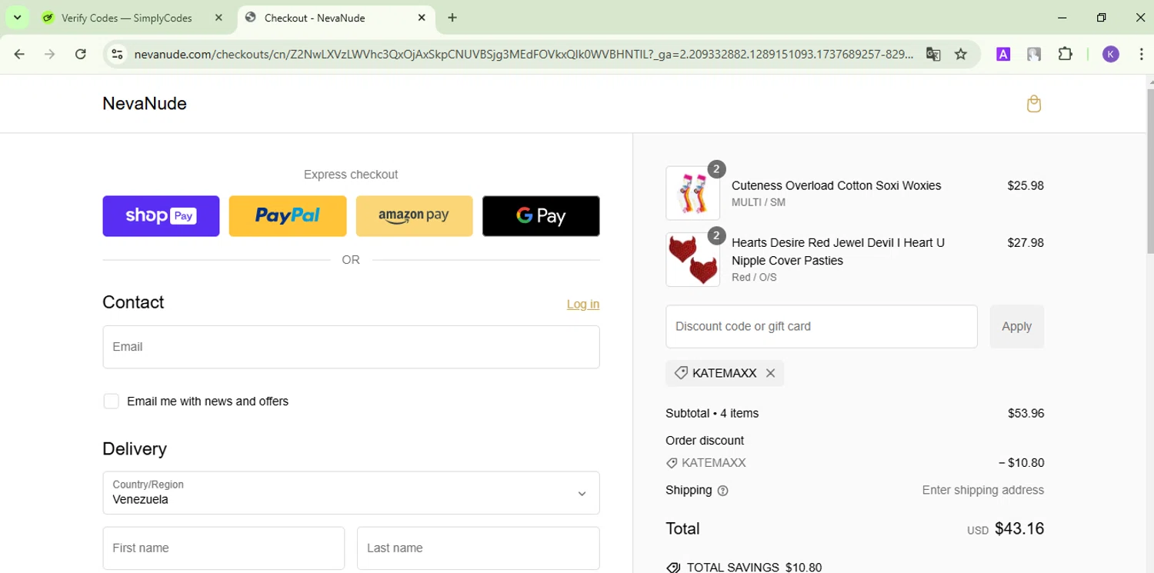Click the NevaNude store logo
Screen dimensions: 1154x573
145,104
